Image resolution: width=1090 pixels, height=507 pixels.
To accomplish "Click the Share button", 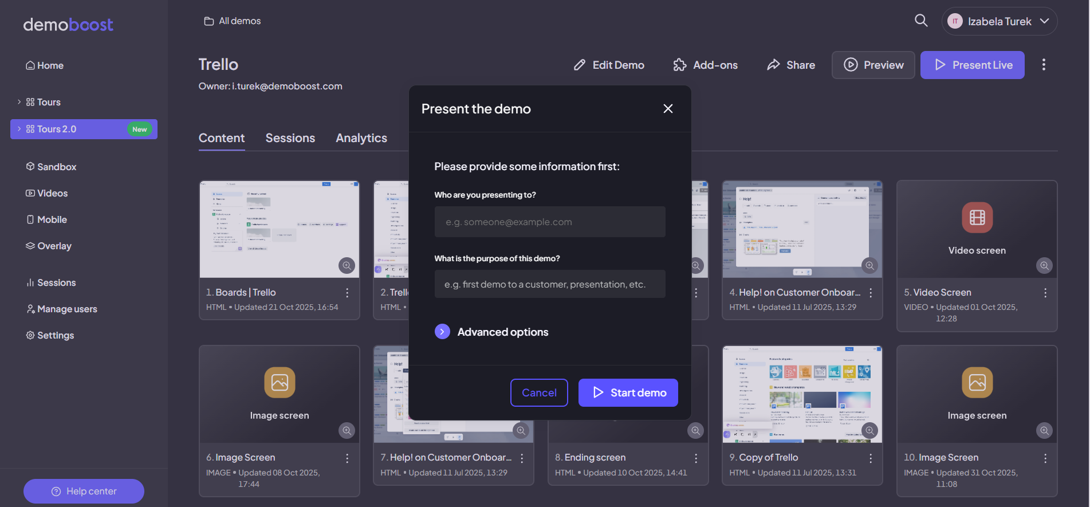I will tap(791, 65).
